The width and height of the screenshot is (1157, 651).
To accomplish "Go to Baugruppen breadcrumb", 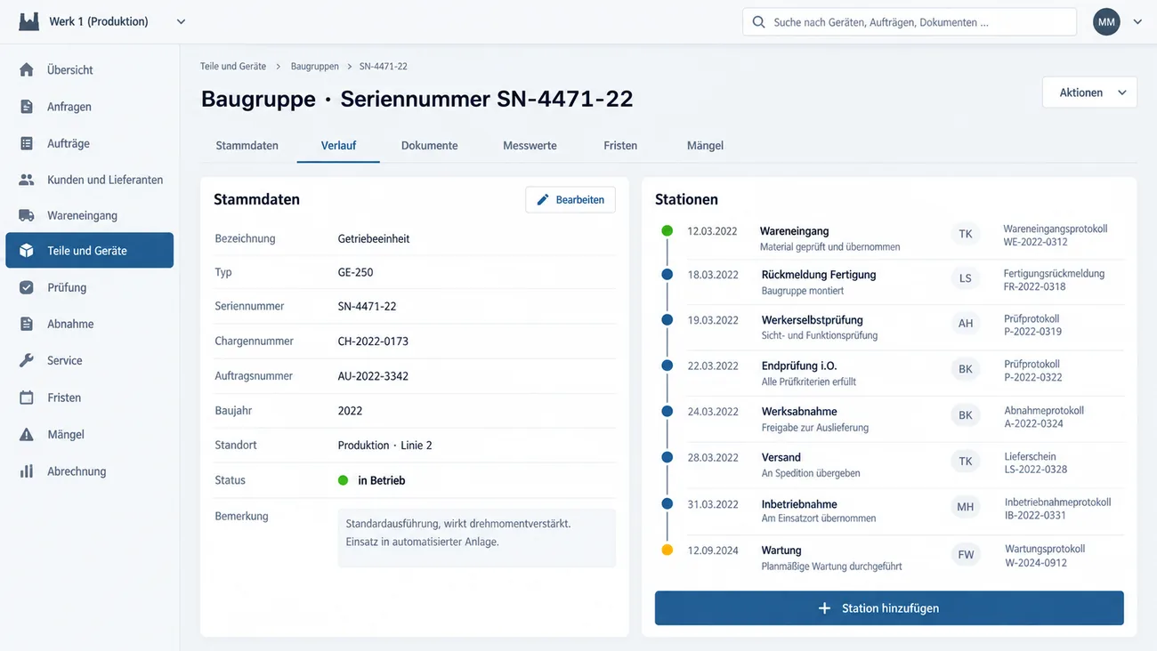I will tap(315, 67).
